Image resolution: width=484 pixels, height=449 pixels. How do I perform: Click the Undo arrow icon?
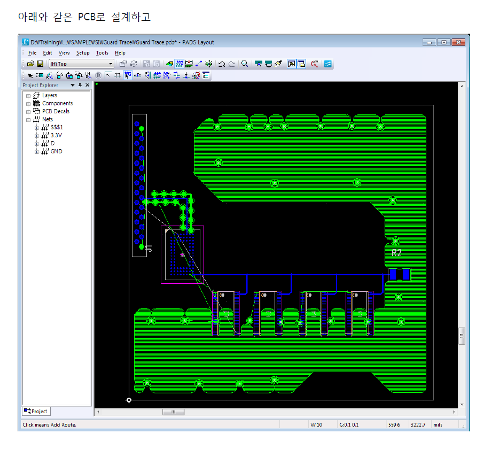(222, 64)
